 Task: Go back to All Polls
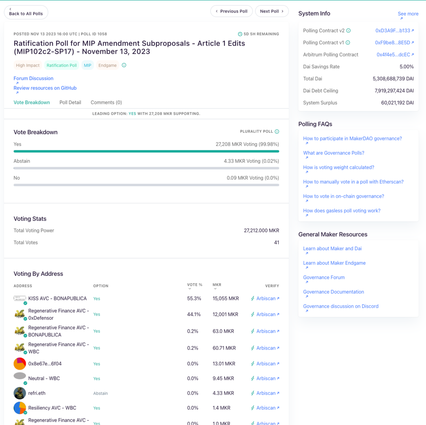click(26, 12)
